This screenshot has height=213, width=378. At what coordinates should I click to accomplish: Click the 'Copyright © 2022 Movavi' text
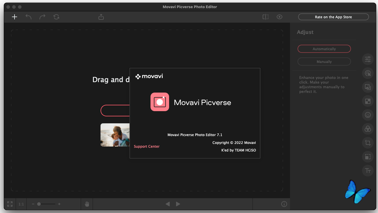(x=234, y=143)
